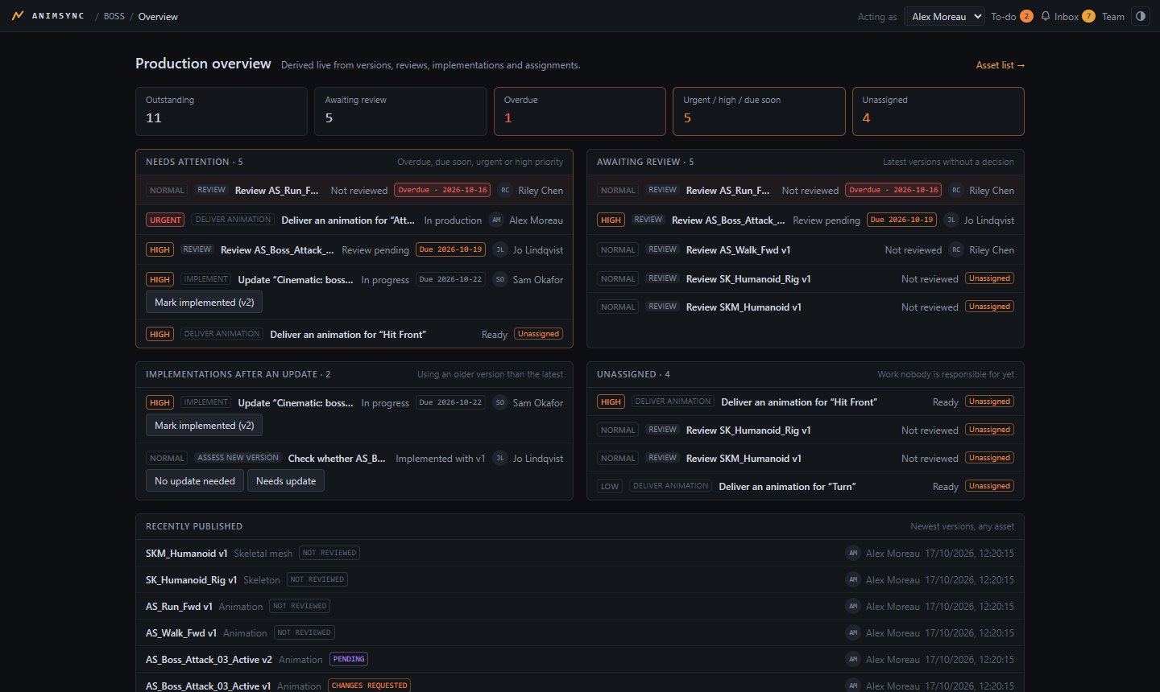Click the Unassigned stat card
Viewport: 1160px width, 692px height.
click(x=938, y=111)
